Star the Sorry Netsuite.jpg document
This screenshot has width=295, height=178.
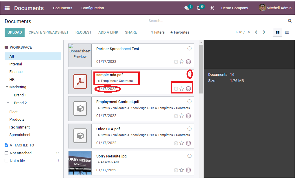182,170
